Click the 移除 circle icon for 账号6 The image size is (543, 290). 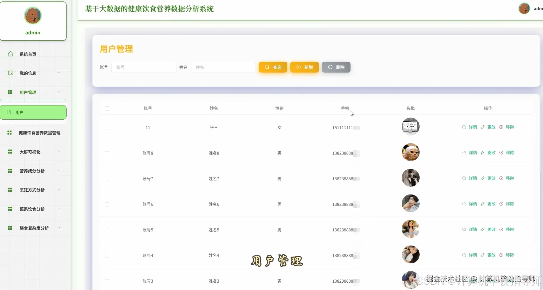click(501, 204)
